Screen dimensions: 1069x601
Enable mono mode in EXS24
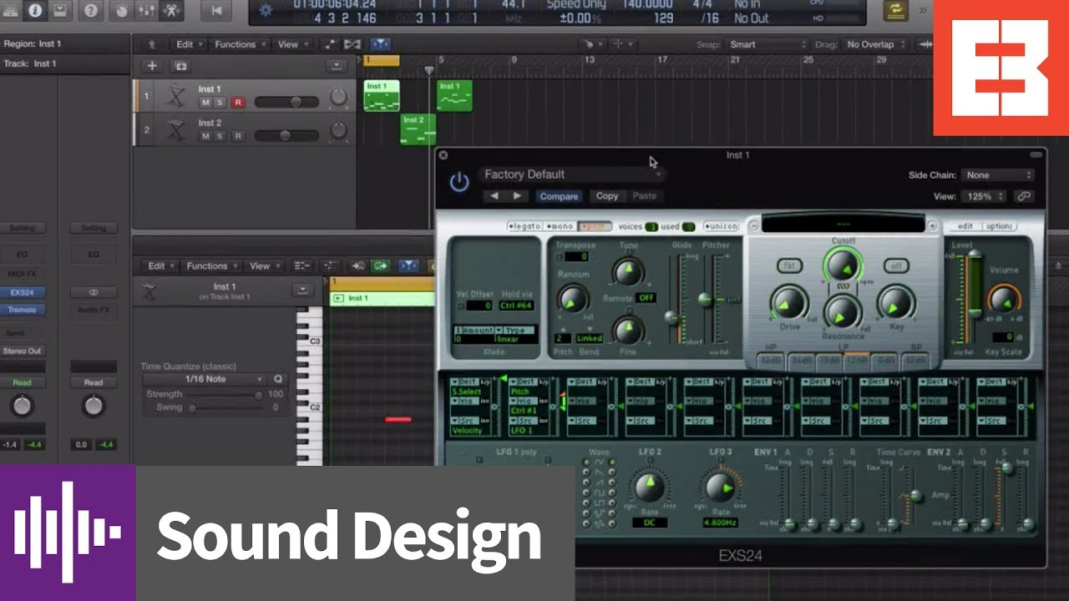(x=560, y=226)
